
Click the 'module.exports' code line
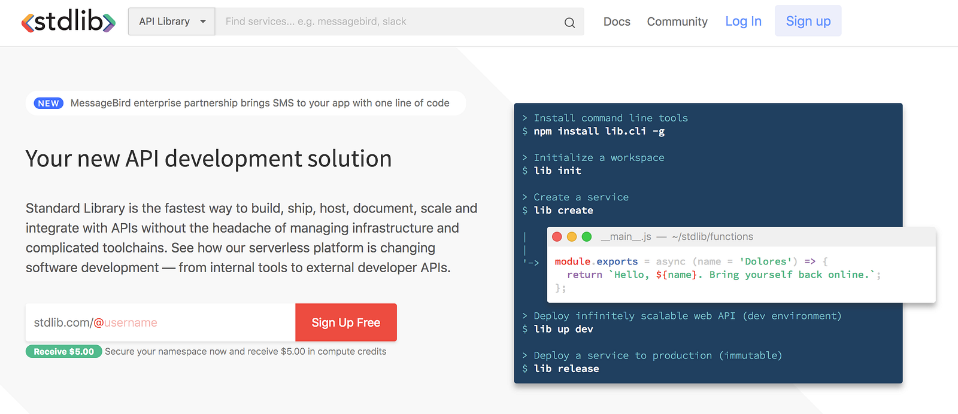click(x=692, y=261)
